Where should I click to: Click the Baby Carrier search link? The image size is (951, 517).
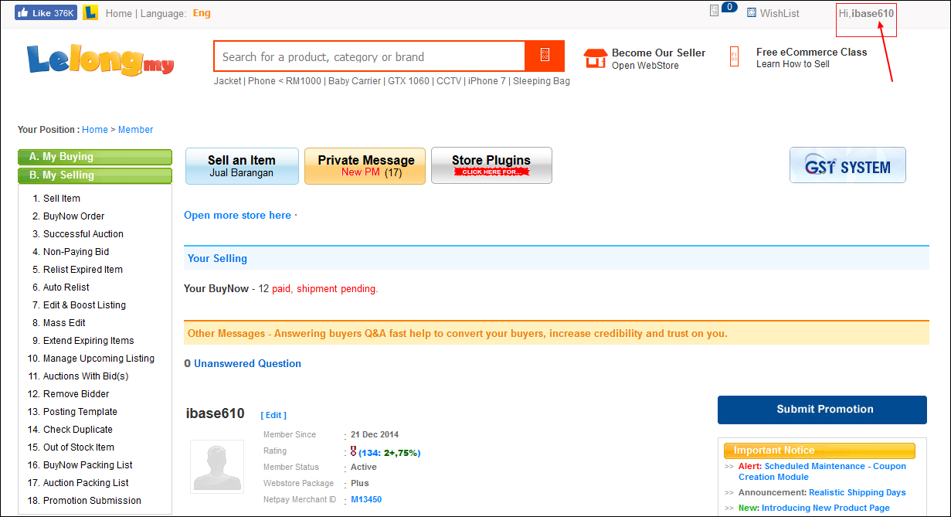355,81
